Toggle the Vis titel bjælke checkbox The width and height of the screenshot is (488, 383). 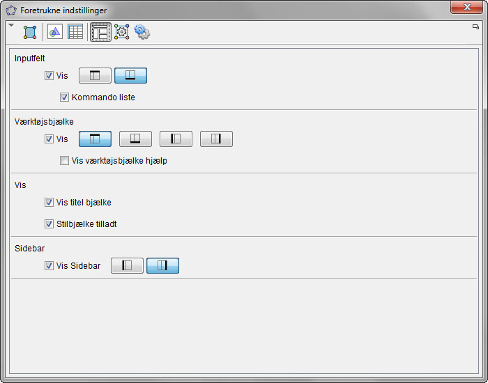(x=49, y=203)
